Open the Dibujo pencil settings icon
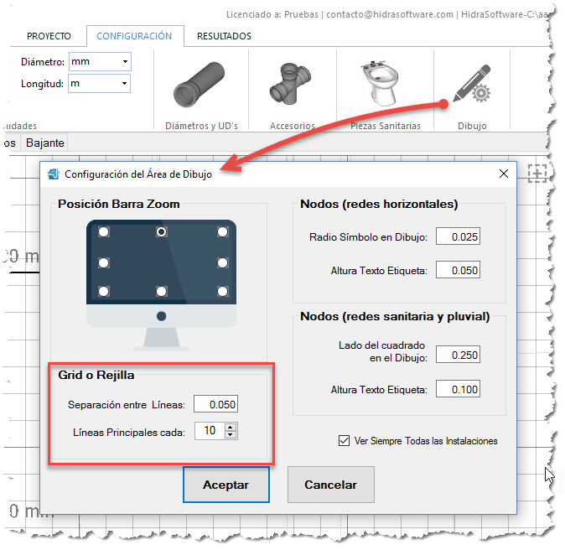 coord(470,87)
